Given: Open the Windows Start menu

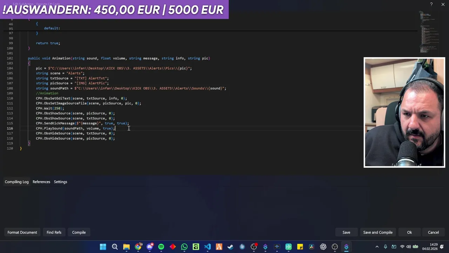Looking at the screenshot, I should click(x=103, y=247).
